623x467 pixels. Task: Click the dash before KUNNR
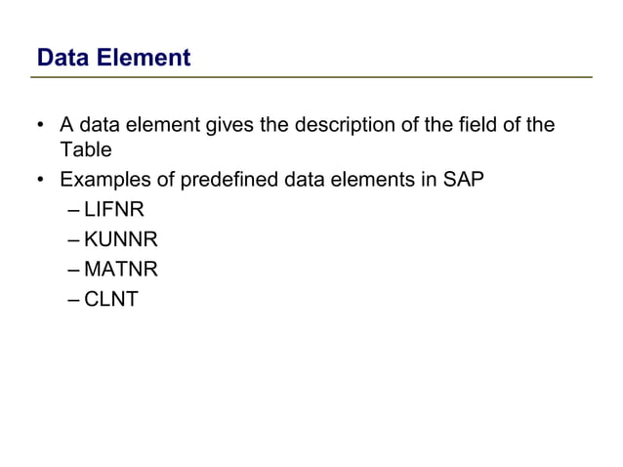click(75, 238)
